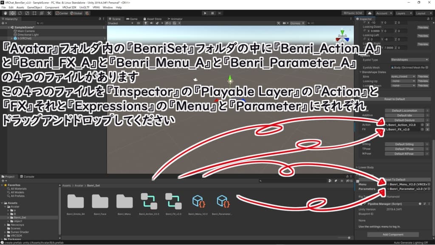Open the Blink eyes_closed dropdown
435x245 pixels.
[x=403, y=77]
